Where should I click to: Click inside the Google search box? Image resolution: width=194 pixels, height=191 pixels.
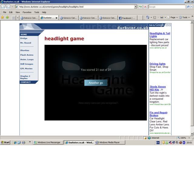166,6
